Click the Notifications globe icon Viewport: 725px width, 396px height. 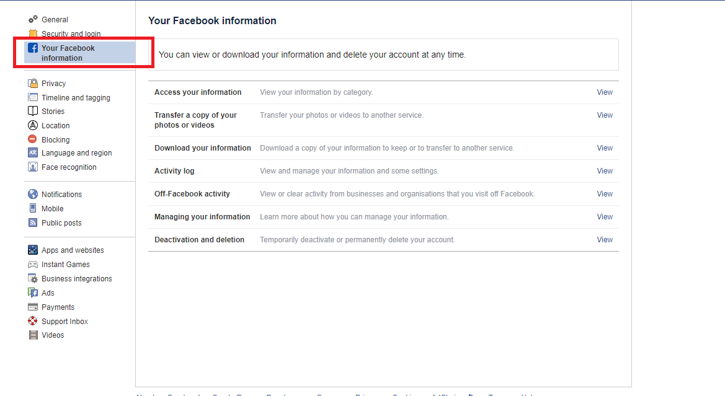pos(33,194)
